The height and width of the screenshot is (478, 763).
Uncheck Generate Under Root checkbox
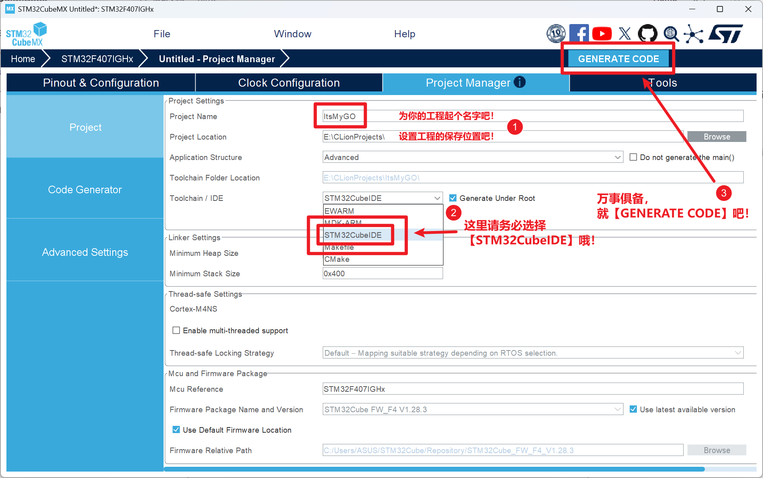tap(453, 198)
